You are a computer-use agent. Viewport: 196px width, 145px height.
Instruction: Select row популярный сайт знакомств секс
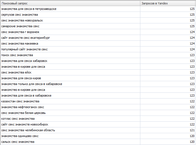pos(98,49)
